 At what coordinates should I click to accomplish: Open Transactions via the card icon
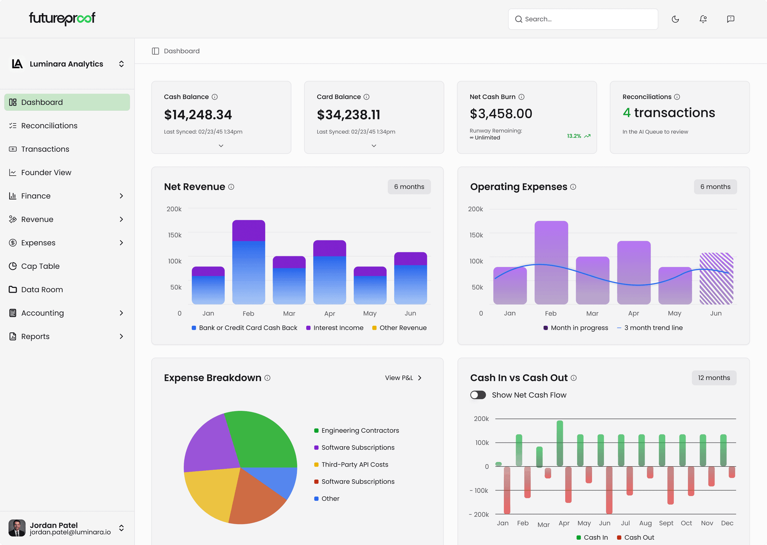pos(12,149)
